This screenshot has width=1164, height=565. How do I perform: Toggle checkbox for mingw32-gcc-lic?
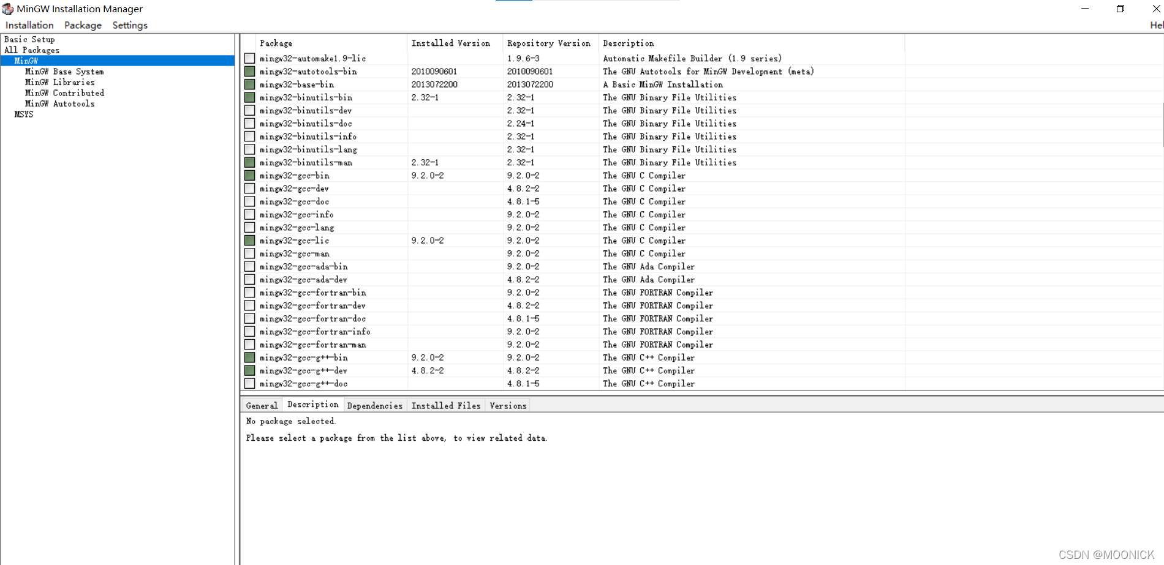pos(249,241)
